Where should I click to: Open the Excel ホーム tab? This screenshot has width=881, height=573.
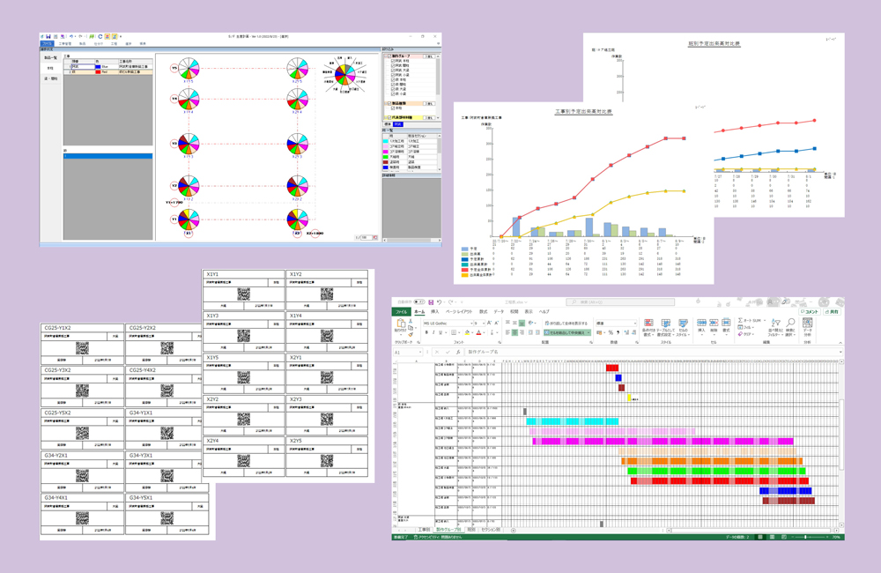pos(419,311)
